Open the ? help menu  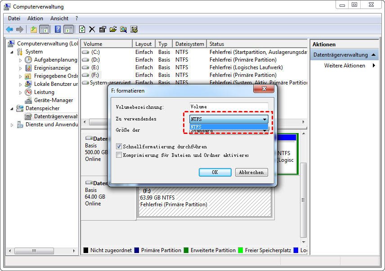coord(76,18)
